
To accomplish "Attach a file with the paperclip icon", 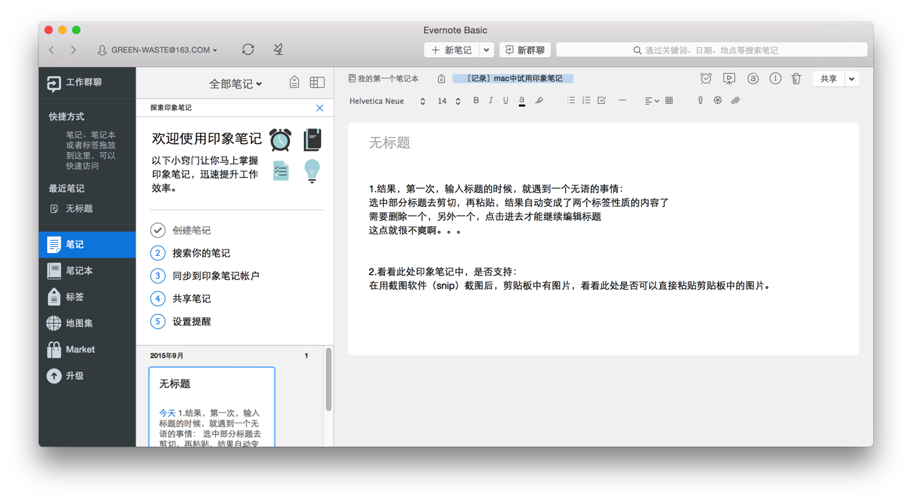I will coord(736,101).
